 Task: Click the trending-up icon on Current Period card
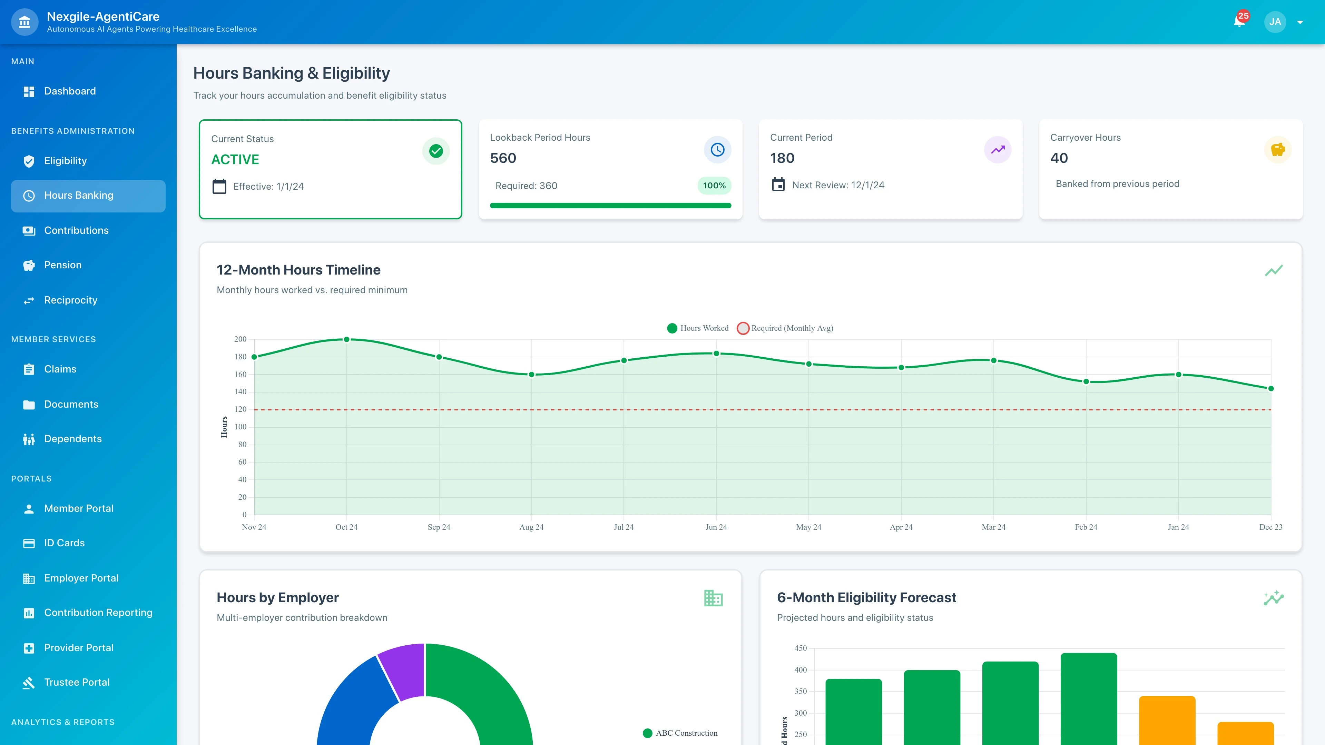998,150
